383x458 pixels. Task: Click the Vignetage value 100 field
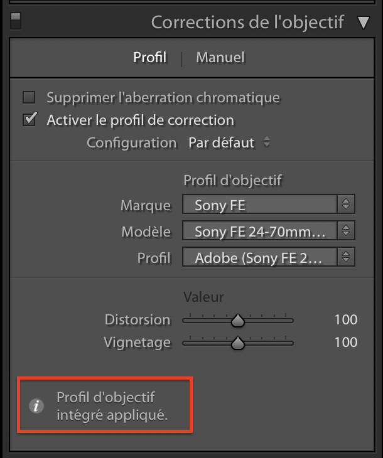[x=345, y=343]
